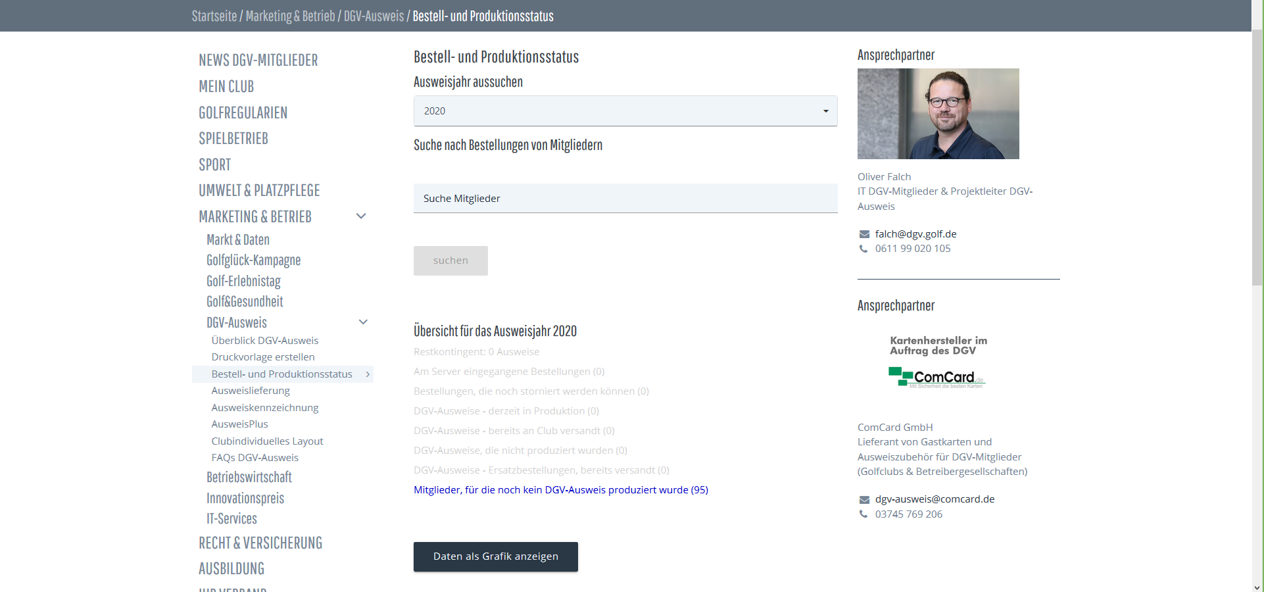This screenshot has width=1264, height=592.
Task: Click the envelope icon beside dgv-ausweis@comcard.de
Action: [864, 500]
